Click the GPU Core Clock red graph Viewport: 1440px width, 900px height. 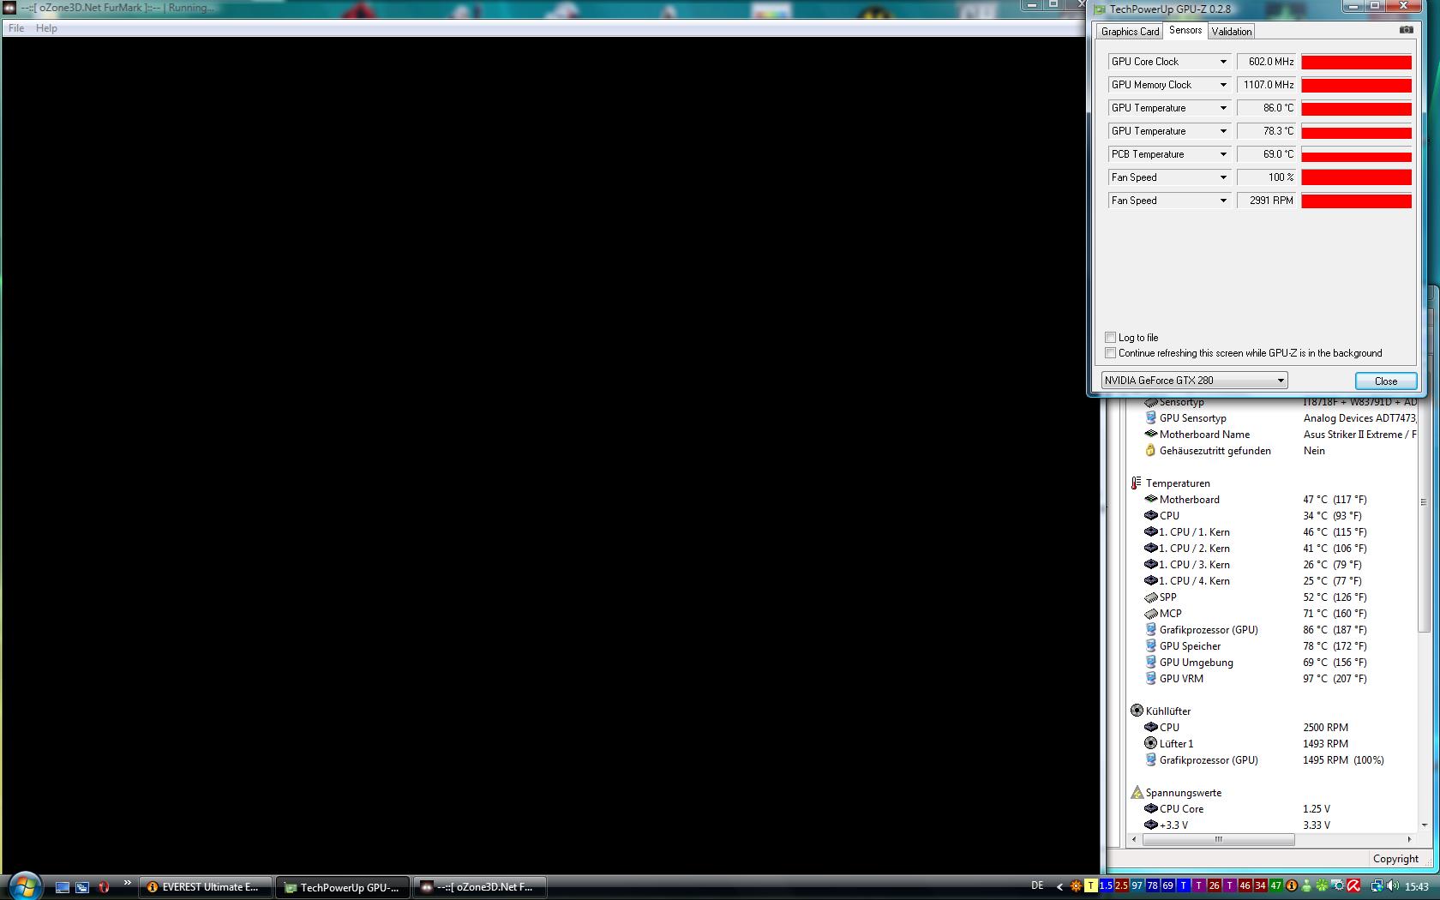[1356, 62]
